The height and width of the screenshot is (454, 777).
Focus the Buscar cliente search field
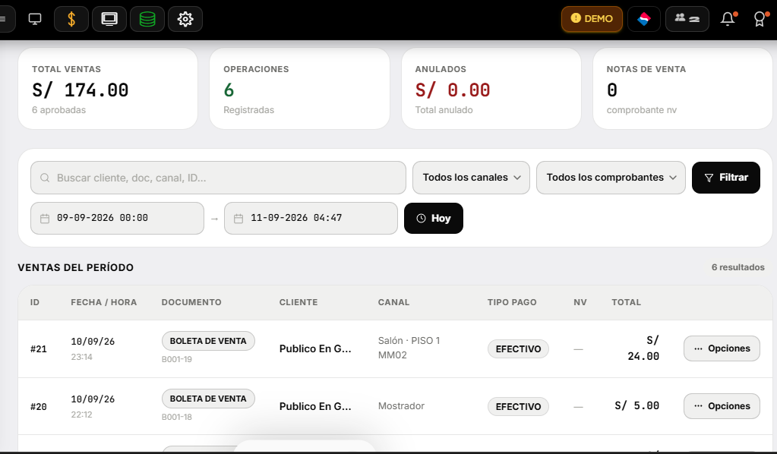click(218, 178)
